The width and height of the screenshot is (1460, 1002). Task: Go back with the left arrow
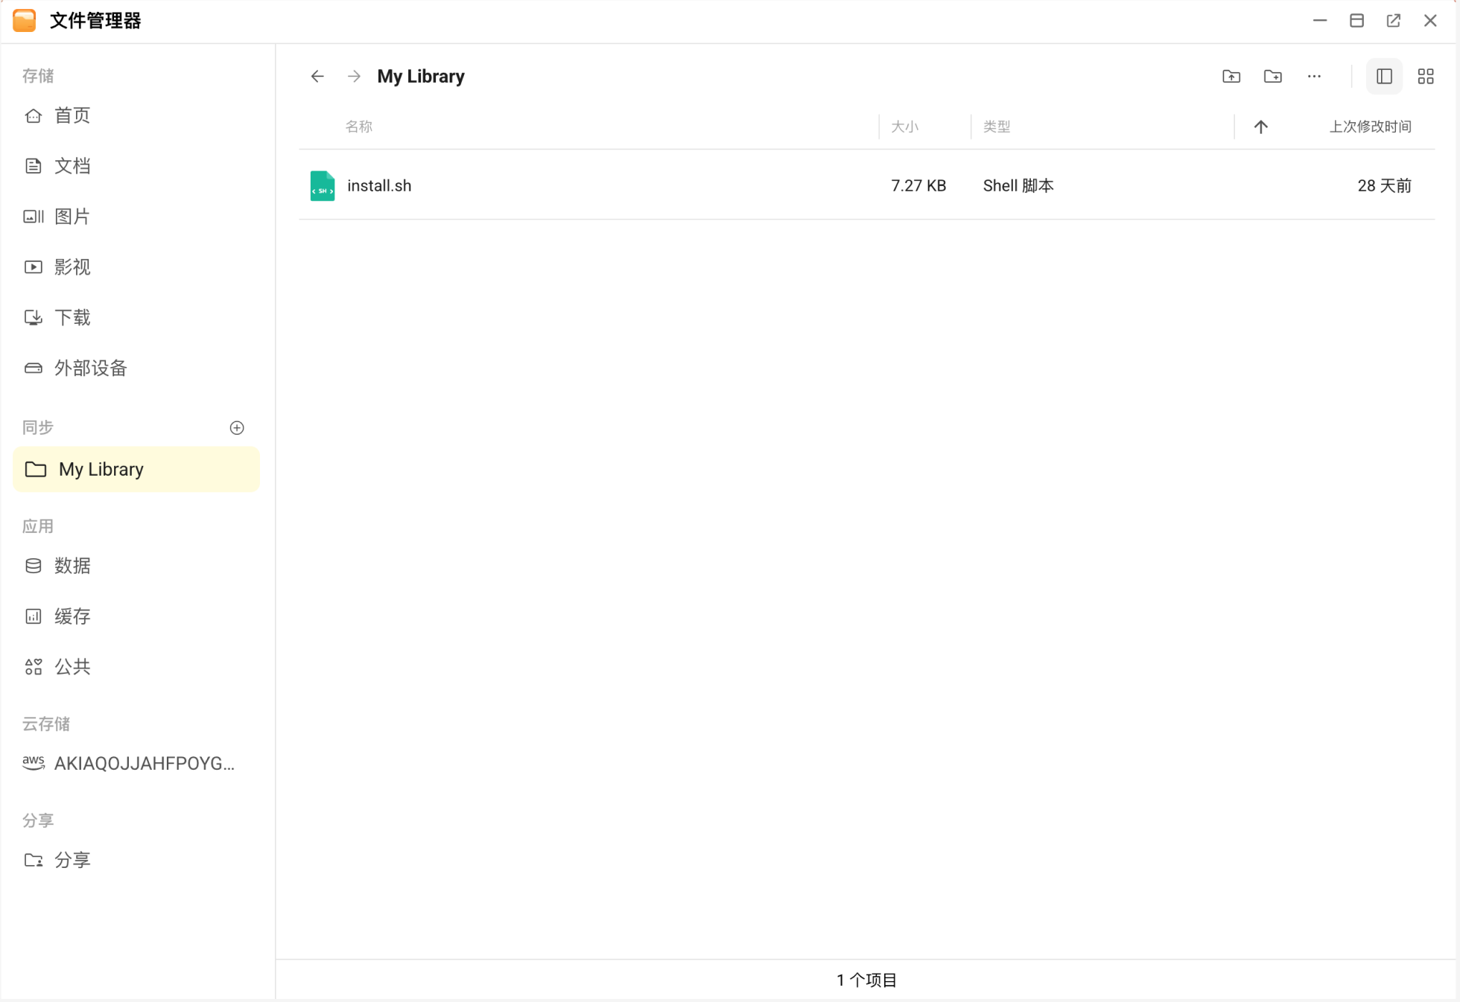tap(317, 76)
